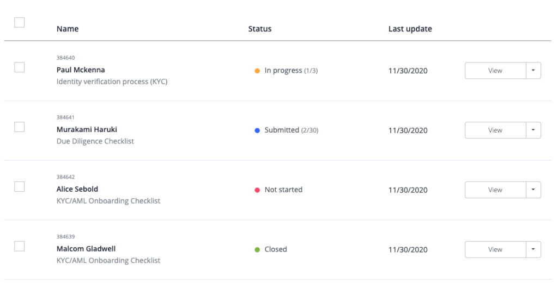558x289 pixels.
Task: Sort by the Last update column header
Action: point(410,29)
